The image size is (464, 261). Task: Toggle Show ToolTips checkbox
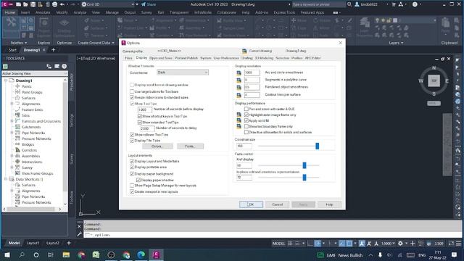pyautogui.click(x=132, y=104)
